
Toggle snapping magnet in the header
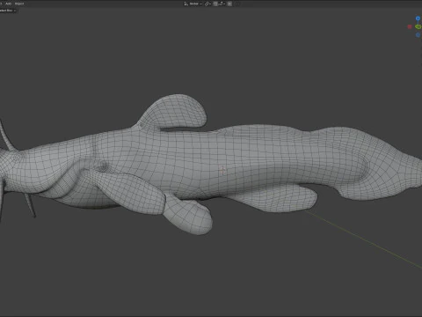tap(215, 4)
